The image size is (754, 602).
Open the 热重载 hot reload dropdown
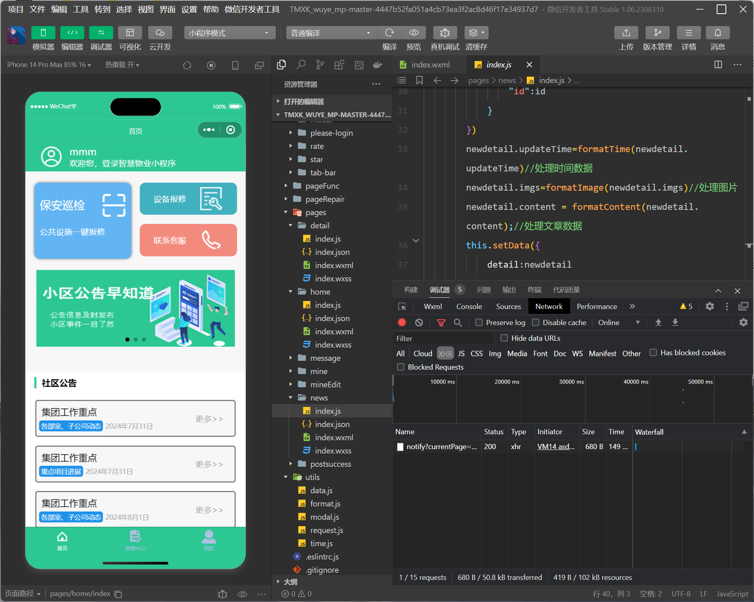pos(122,65)
